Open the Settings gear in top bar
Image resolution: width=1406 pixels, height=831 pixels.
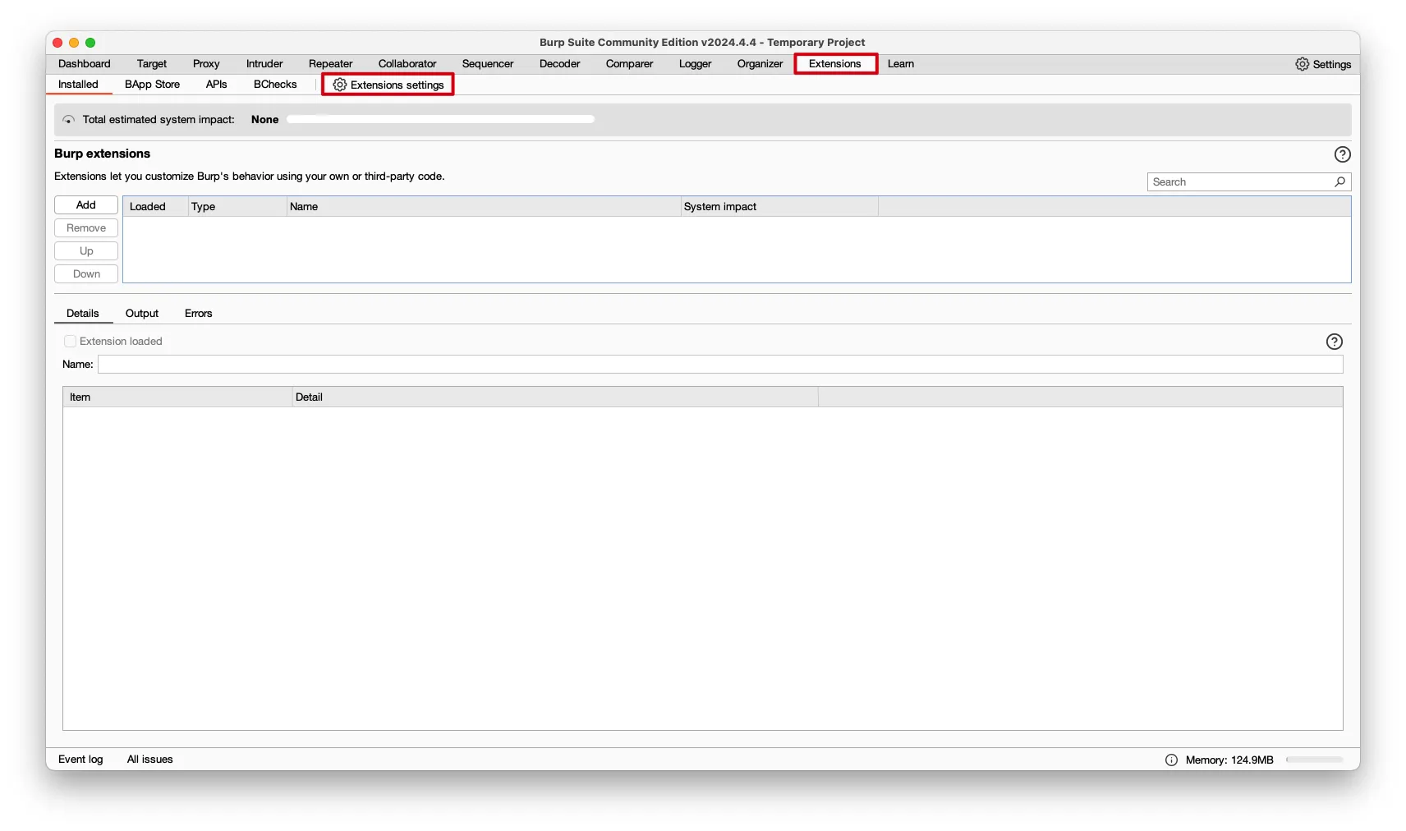[1322, 64]
